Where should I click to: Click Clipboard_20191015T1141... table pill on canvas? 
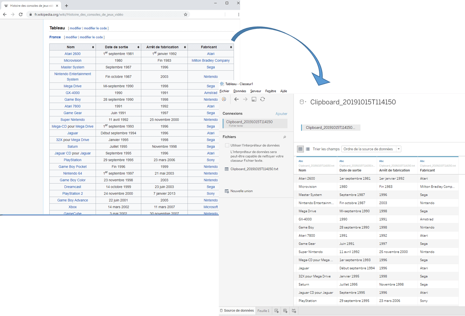(330, 127)
